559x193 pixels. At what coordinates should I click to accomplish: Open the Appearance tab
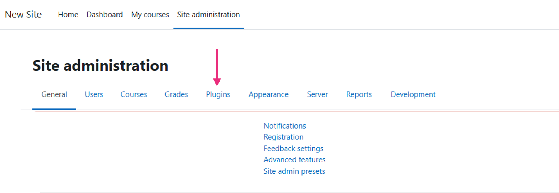[x=268, y=94]
